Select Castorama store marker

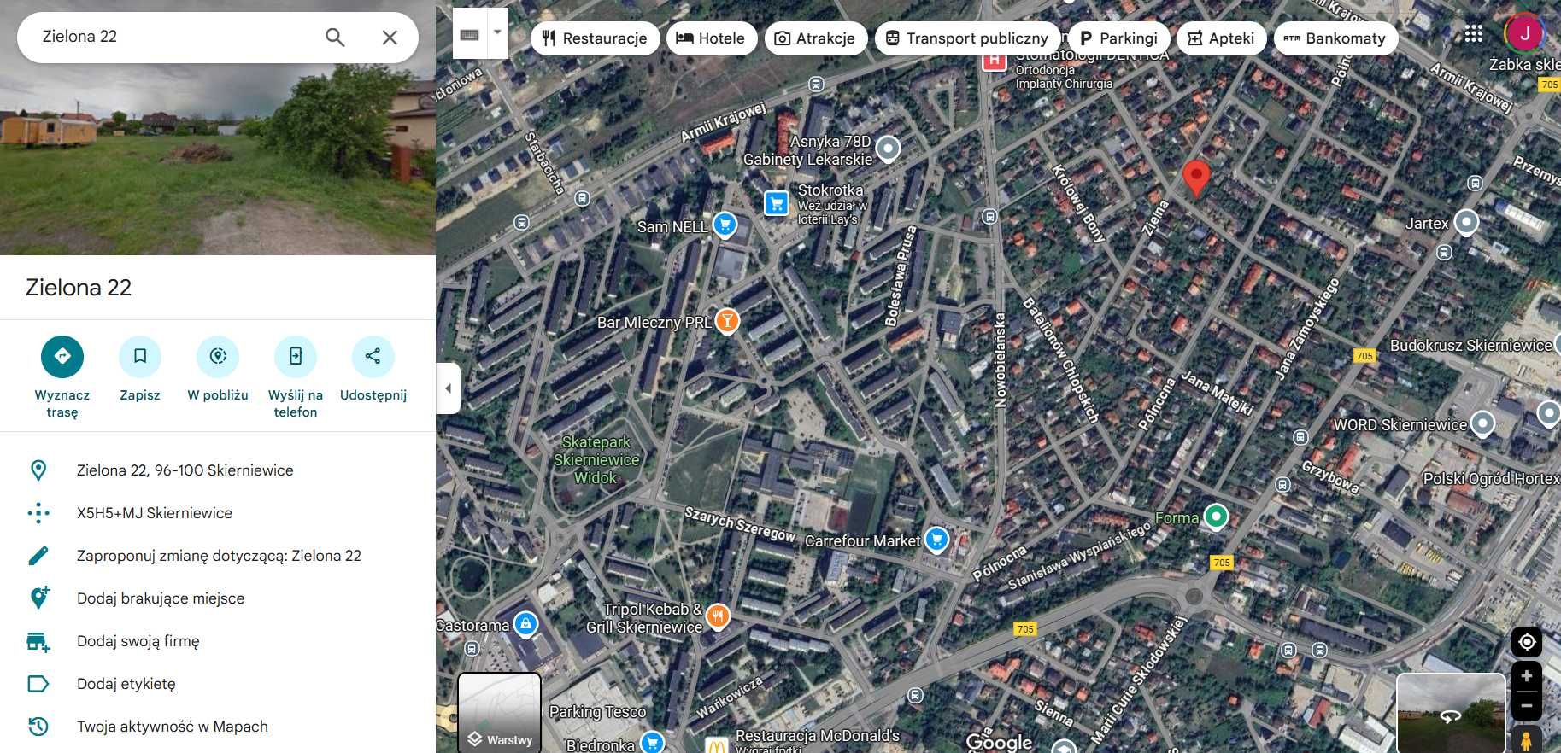526,624
